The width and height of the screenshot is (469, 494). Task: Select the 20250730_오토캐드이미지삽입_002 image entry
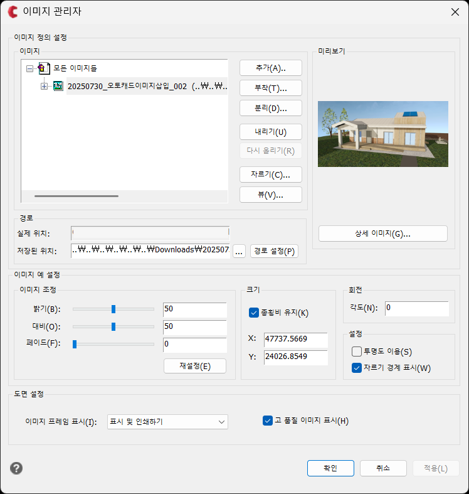(x=147, y=86)
